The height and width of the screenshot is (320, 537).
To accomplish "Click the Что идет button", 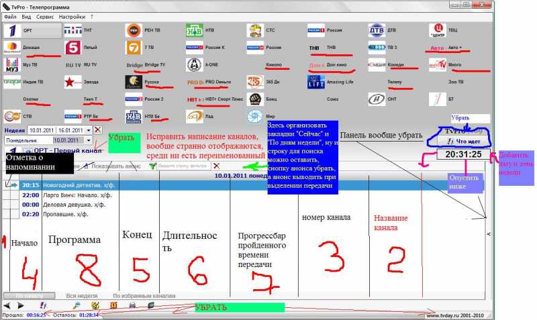I will tap(464, 141).
